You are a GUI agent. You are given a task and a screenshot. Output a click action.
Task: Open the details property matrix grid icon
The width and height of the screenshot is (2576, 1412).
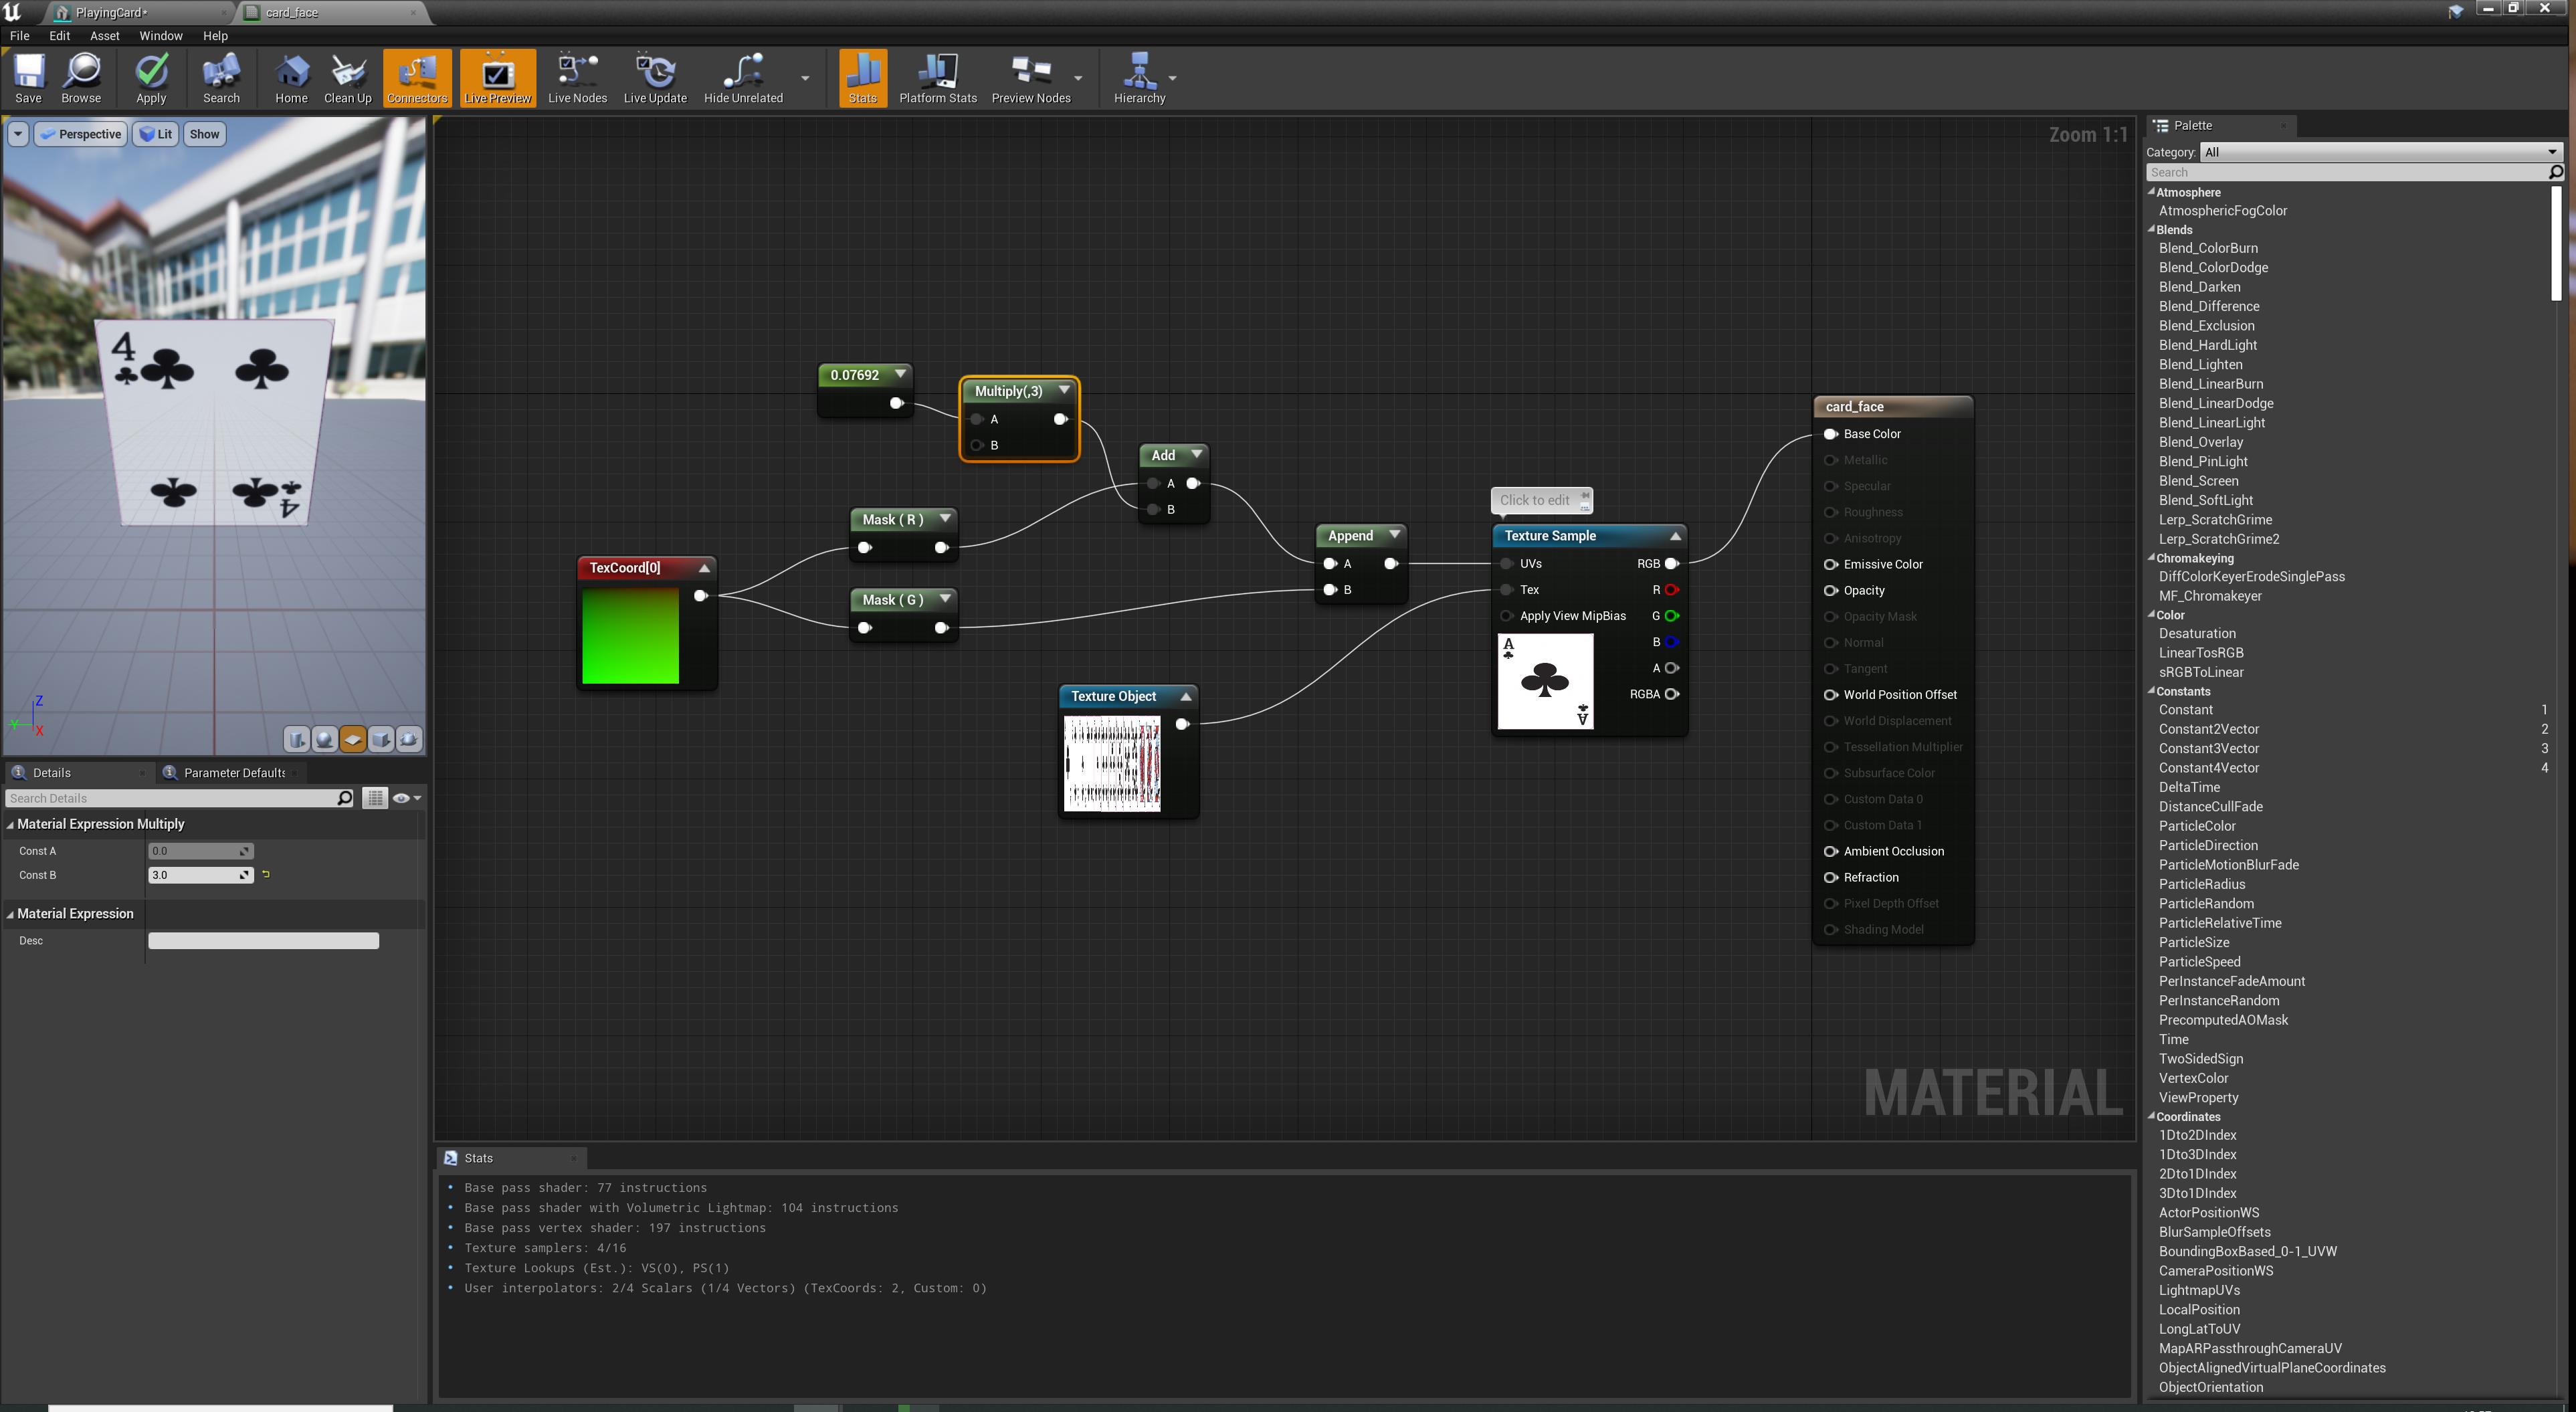(375, 798)
